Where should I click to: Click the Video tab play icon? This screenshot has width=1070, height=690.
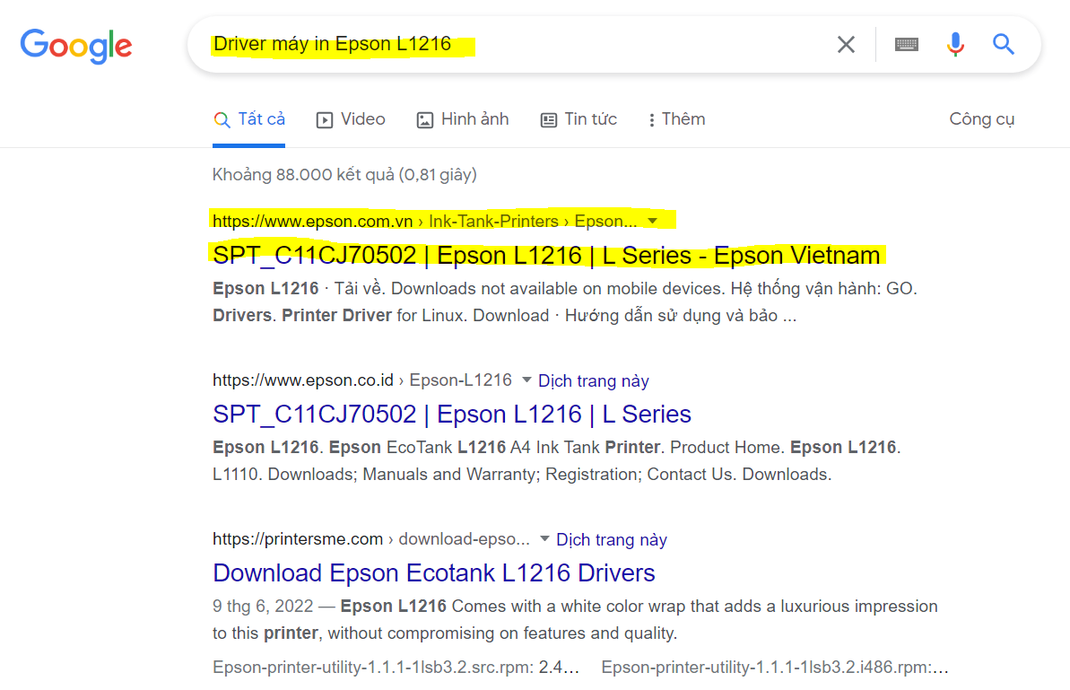click(x=325, y=119)
